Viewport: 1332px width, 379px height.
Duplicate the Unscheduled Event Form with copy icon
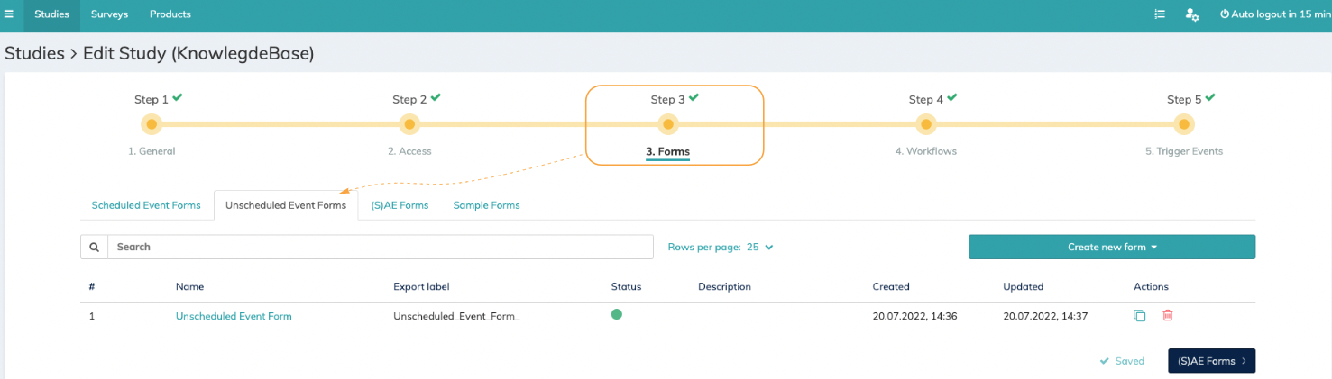tap(1140, 315)
